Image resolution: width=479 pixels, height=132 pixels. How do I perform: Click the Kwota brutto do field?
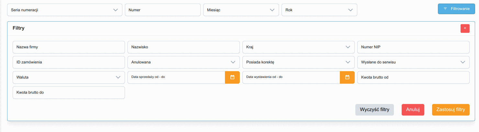pyautogui.click(x=69, y=92)
